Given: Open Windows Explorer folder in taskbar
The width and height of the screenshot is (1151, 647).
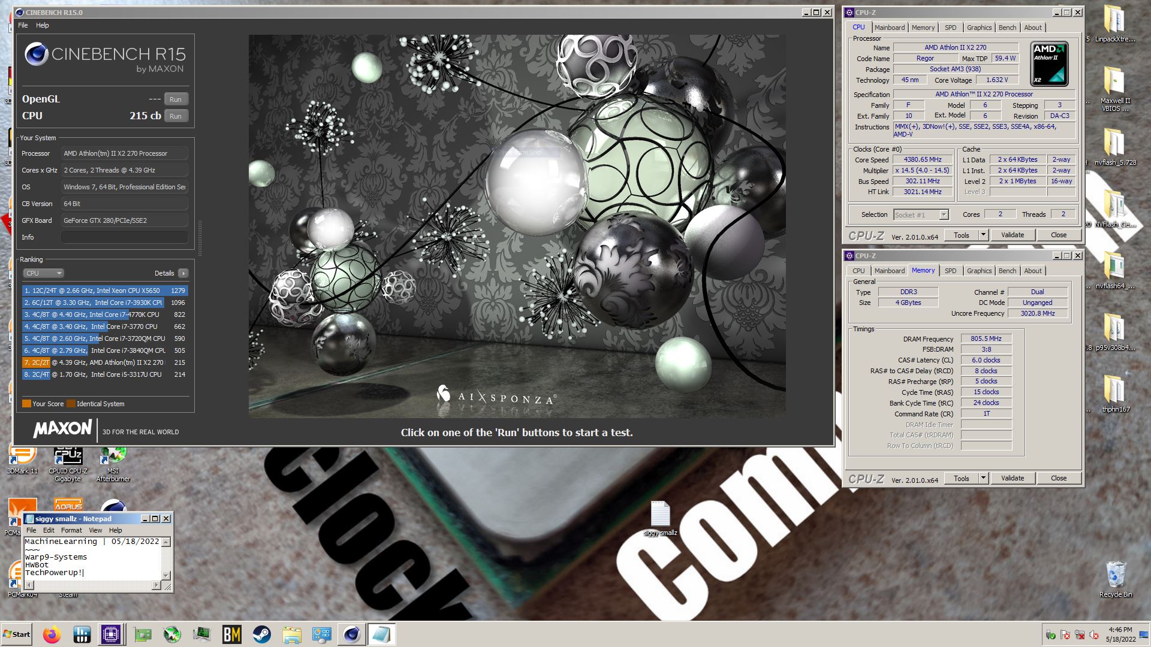Looking at the screenshot, I should point(291,634).
